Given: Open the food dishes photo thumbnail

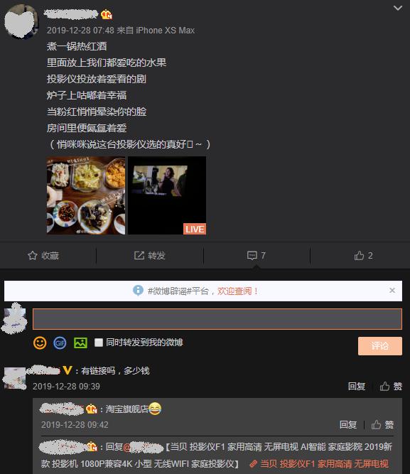Looking at the screenshot, I should pyautogui.click(x=86, y=195).
